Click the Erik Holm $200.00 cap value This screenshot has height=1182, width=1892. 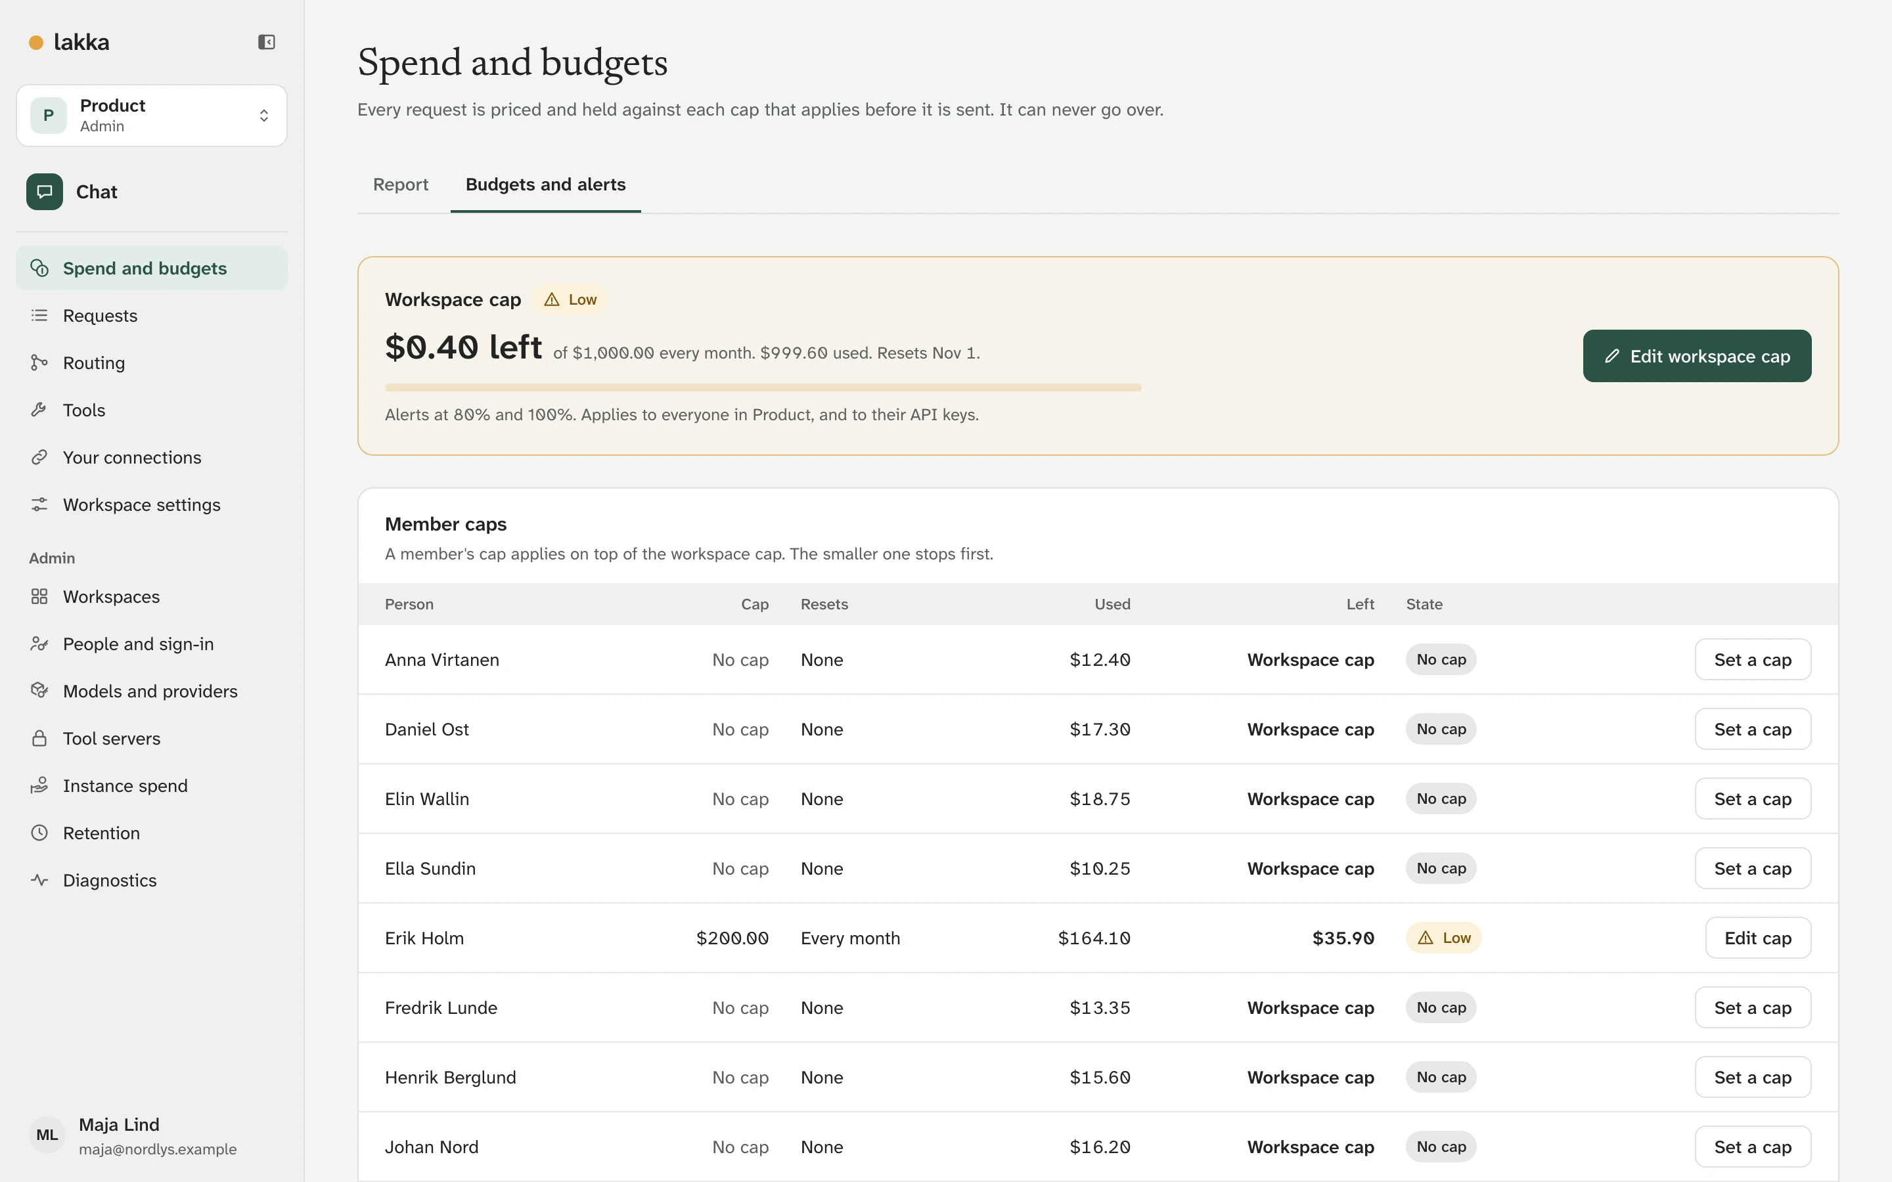click(732, 938)
